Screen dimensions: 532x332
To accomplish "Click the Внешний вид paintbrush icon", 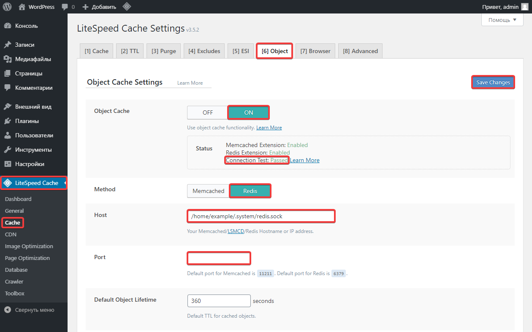I will point(8,107).
